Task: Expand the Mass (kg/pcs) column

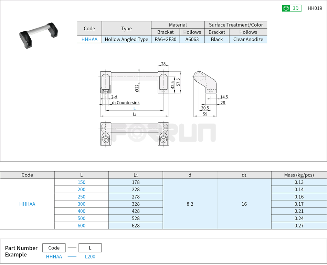Action: click(x=299, y=175)
